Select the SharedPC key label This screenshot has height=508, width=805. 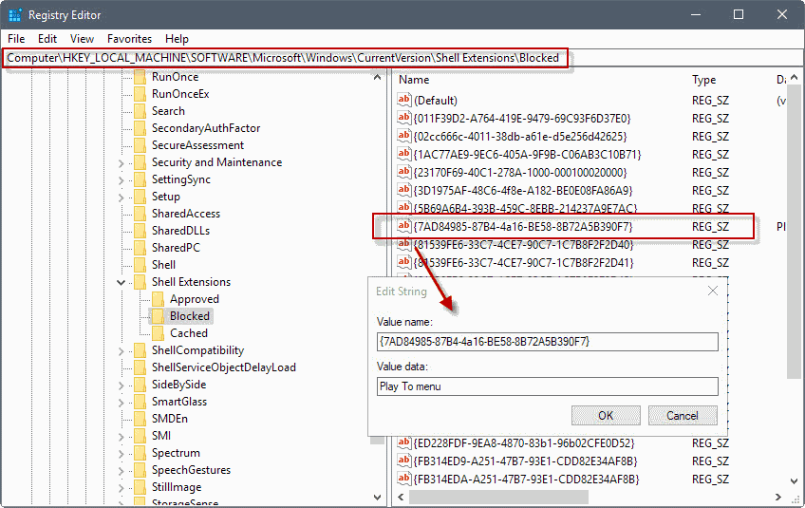176,248
